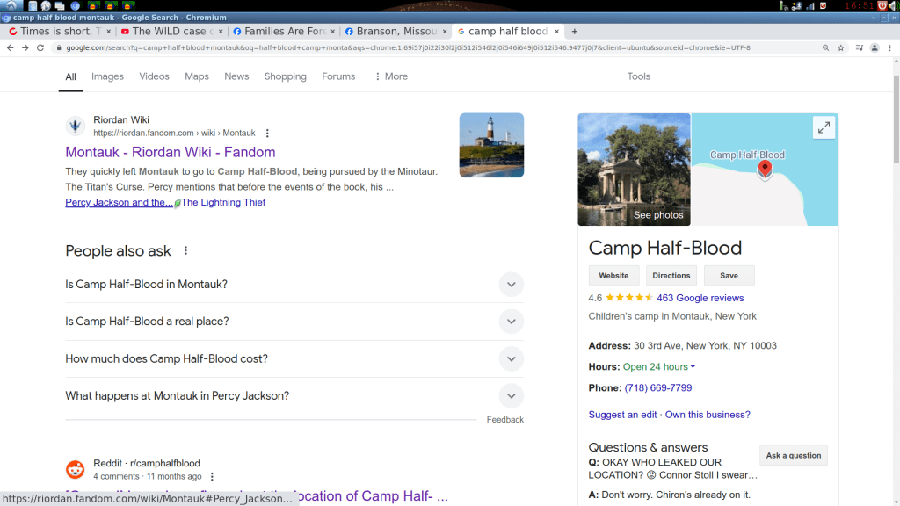Click the 'See photos' thumbnail of the camp
Viewport: 900px width, 506px height.
point(634,170)
